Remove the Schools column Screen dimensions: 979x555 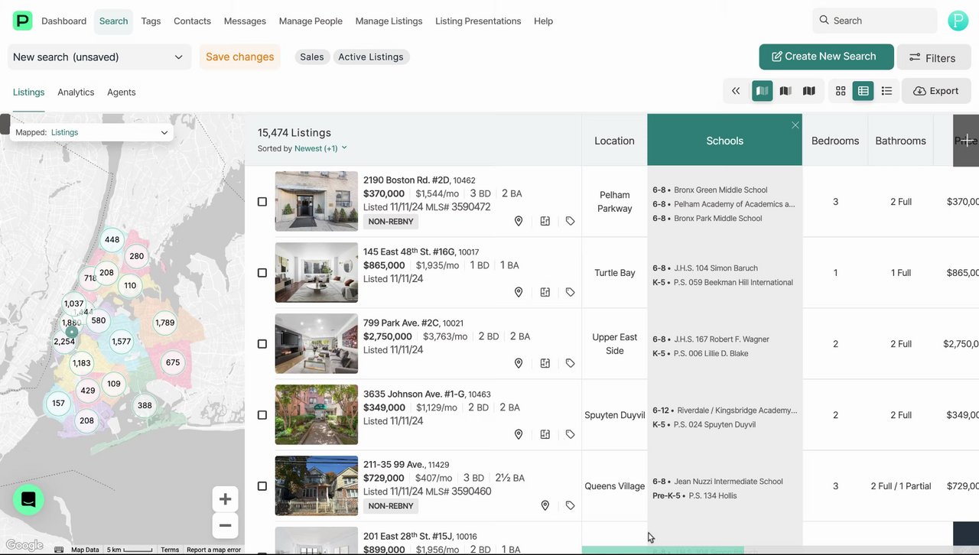[x=795, y=125]
